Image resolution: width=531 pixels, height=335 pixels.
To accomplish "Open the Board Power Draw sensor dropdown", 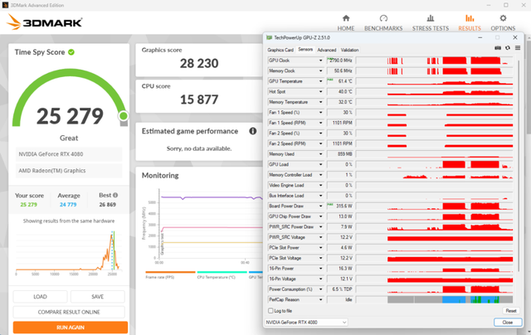I will 321,206.
